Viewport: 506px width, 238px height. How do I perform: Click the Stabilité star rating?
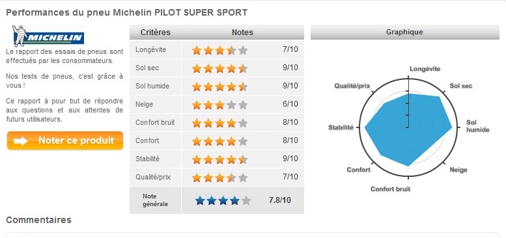tap(219, 159)
